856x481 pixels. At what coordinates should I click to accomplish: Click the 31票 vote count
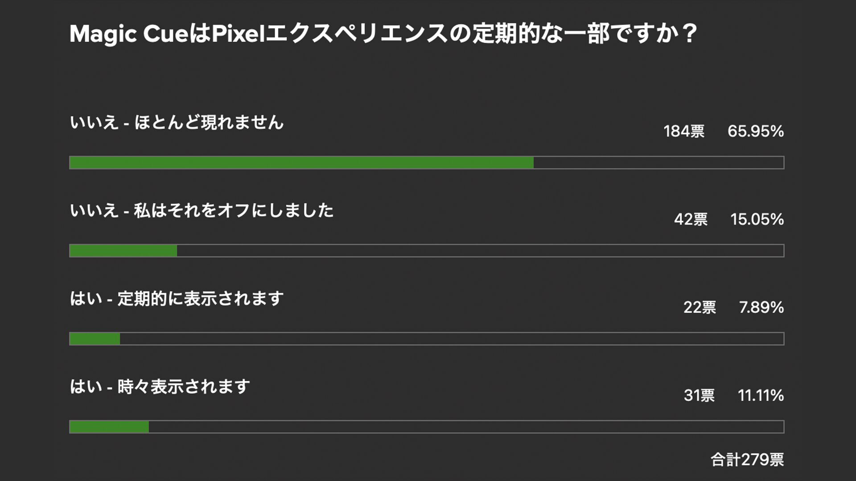[x=699, y=395]
